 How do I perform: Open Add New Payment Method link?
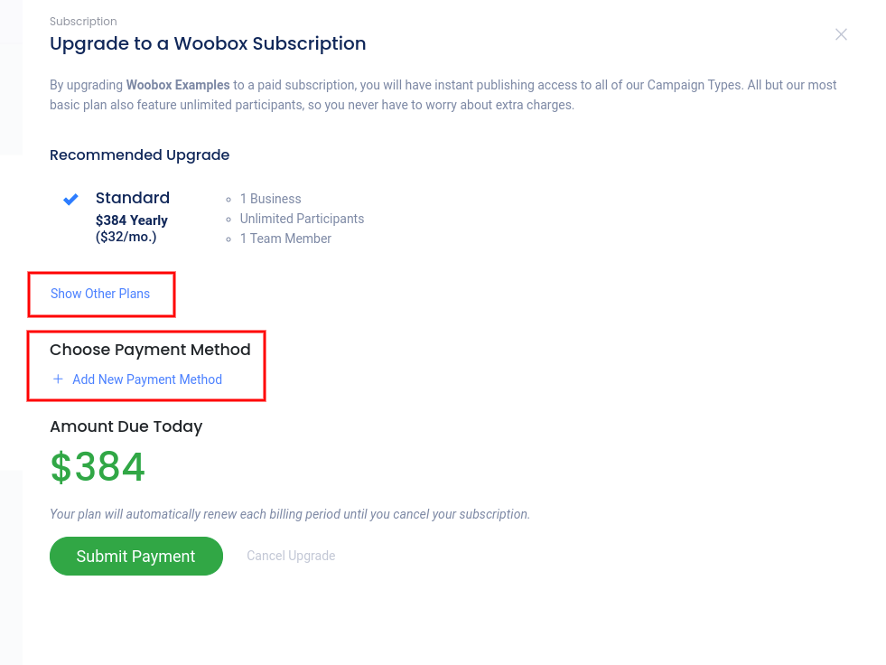coord(146,379)
